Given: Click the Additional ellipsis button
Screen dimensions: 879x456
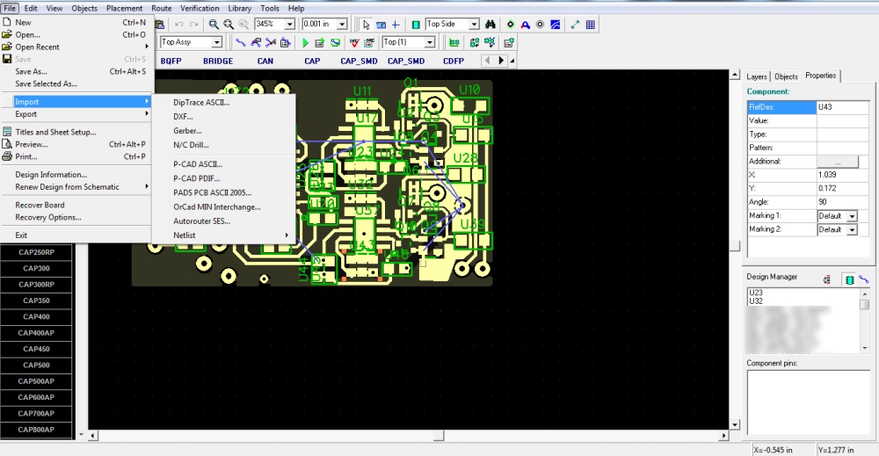Looking at the screenshot, I should tap(836, 162).
